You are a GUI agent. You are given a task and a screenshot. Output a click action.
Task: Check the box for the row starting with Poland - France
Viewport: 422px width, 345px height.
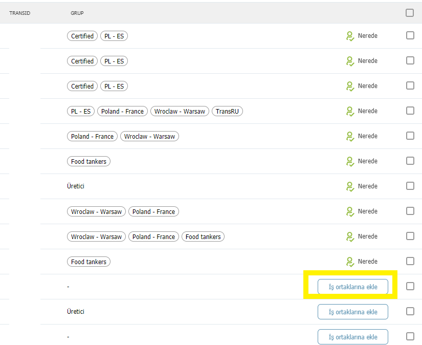(x=410, y=136)
